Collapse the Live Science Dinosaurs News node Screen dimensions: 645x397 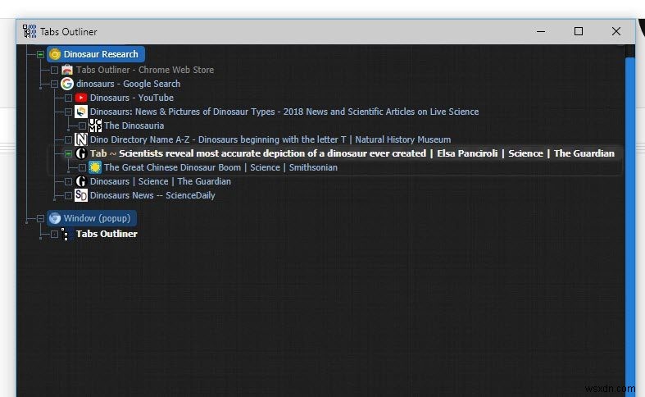pyautogui.click(x=68, y=112)
